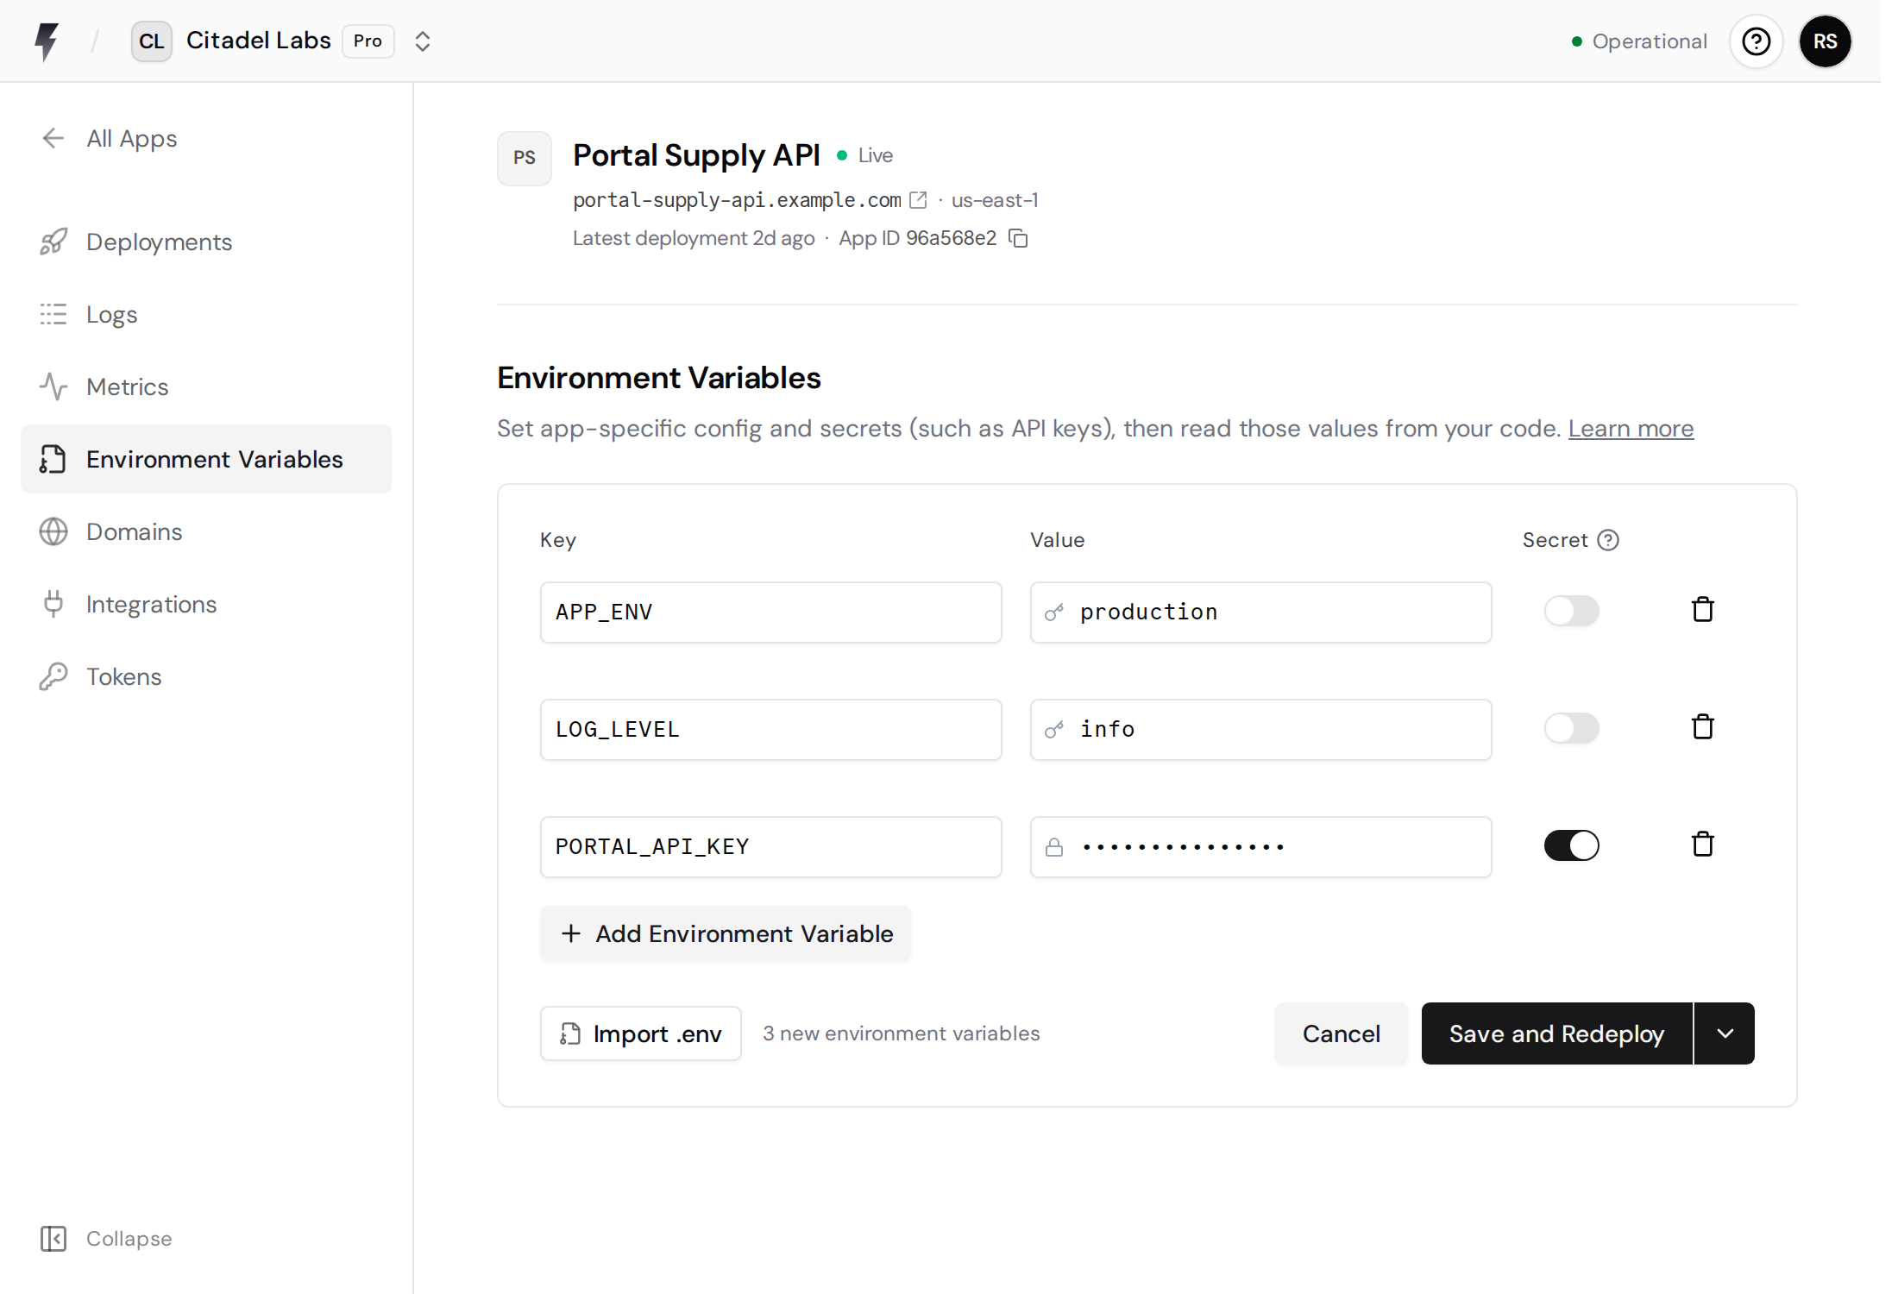The image size is (1898, 1294).
Task: Open Metrics in the sidebar
Action: point(206,386)
